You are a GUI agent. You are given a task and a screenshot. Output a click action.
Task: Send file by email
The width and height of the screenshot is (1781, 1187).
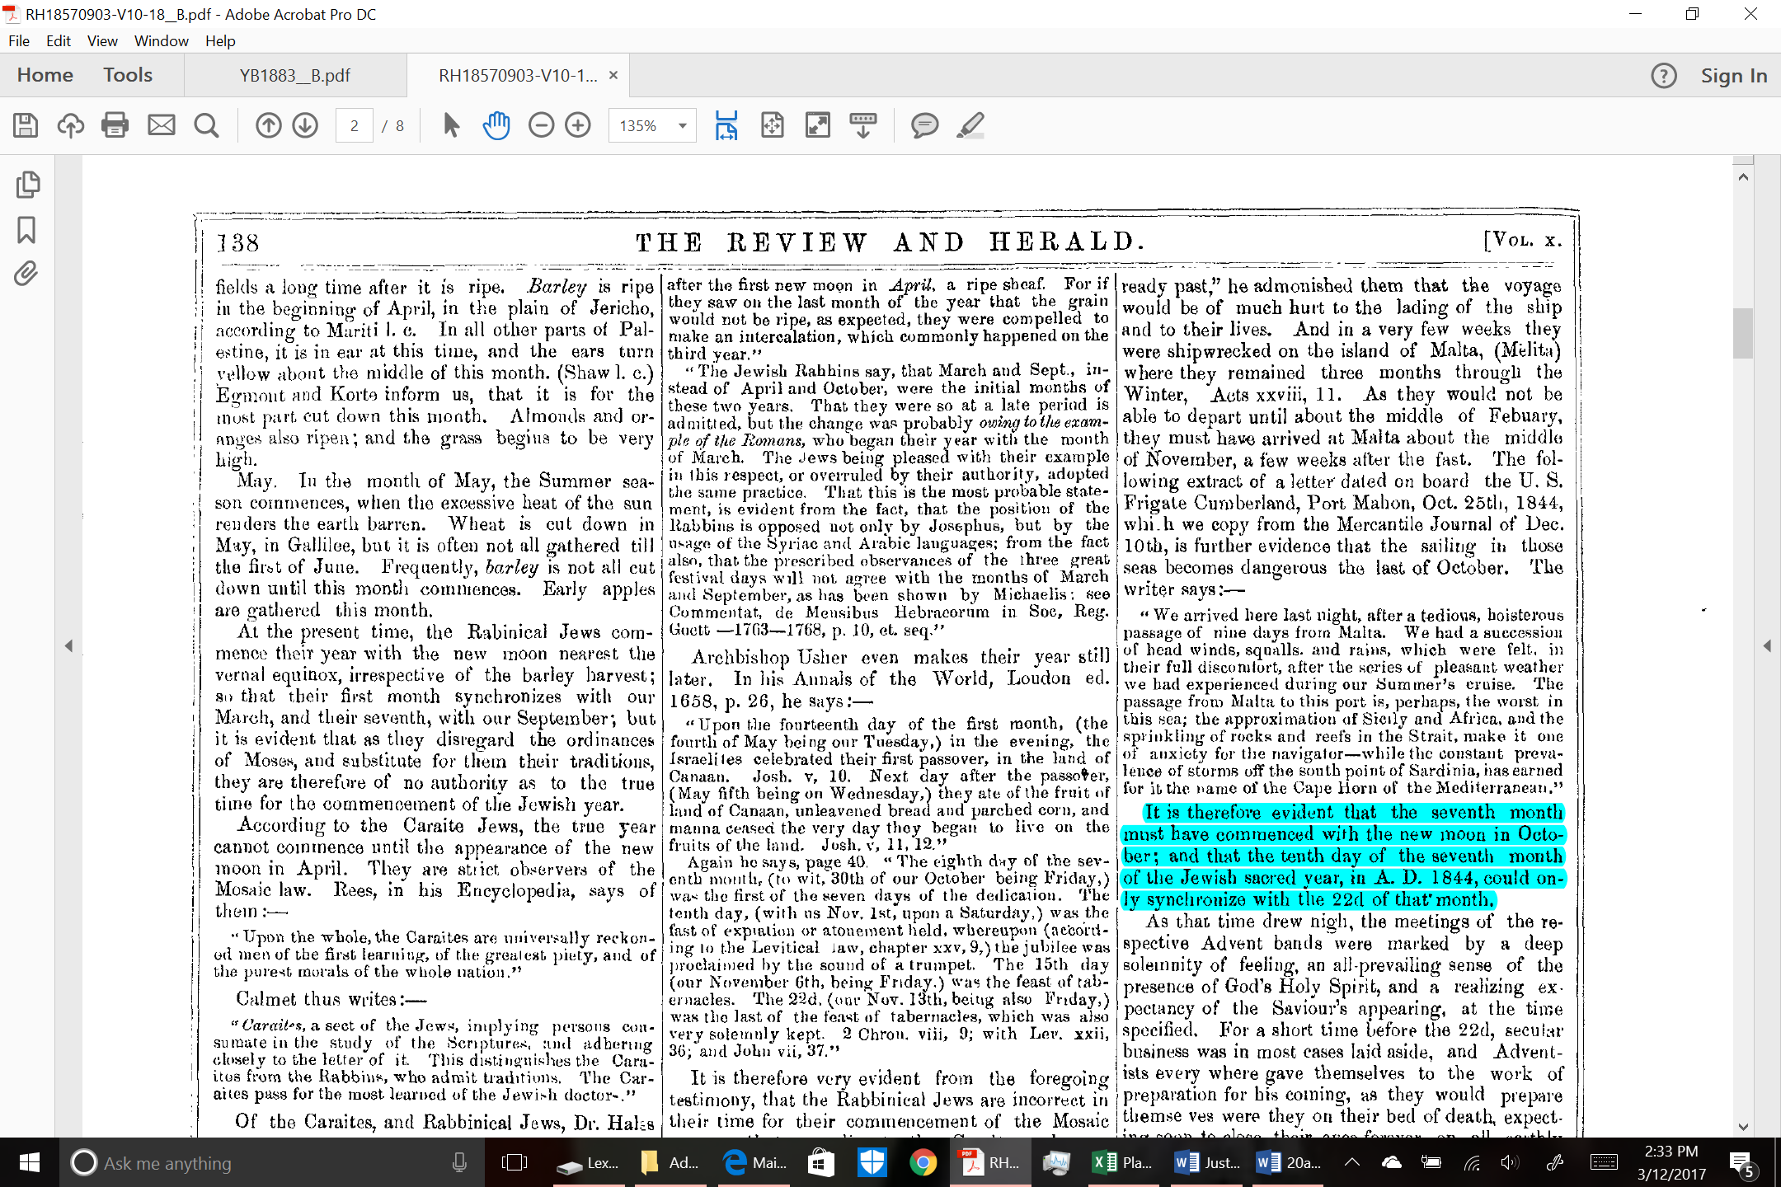tap(161, 125)
